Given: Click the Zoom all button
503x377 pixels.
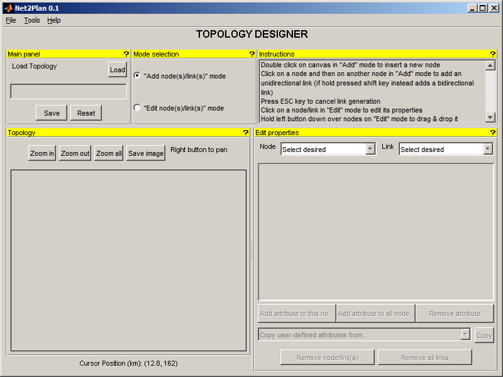Looking at the screenshot, I should tap(109, 153).
